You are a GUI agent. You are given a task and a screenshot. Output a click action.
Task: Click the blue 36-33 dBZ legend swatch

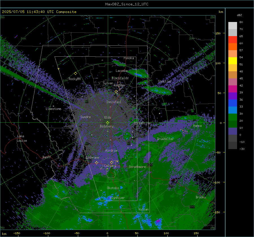coord(233,103)
